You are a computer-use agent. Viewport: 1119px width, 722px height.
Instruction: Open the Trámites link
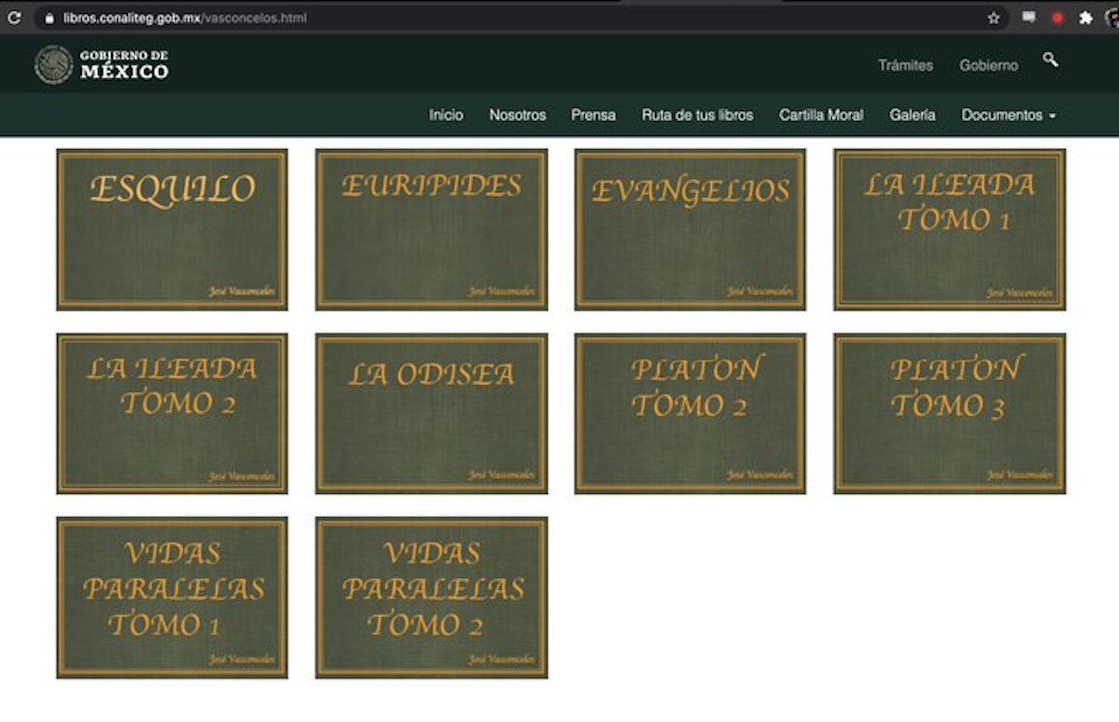pos(905,65)
